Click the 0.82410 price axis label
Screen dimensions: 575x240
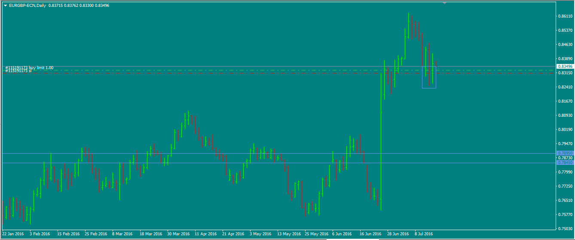click(565, 87)
